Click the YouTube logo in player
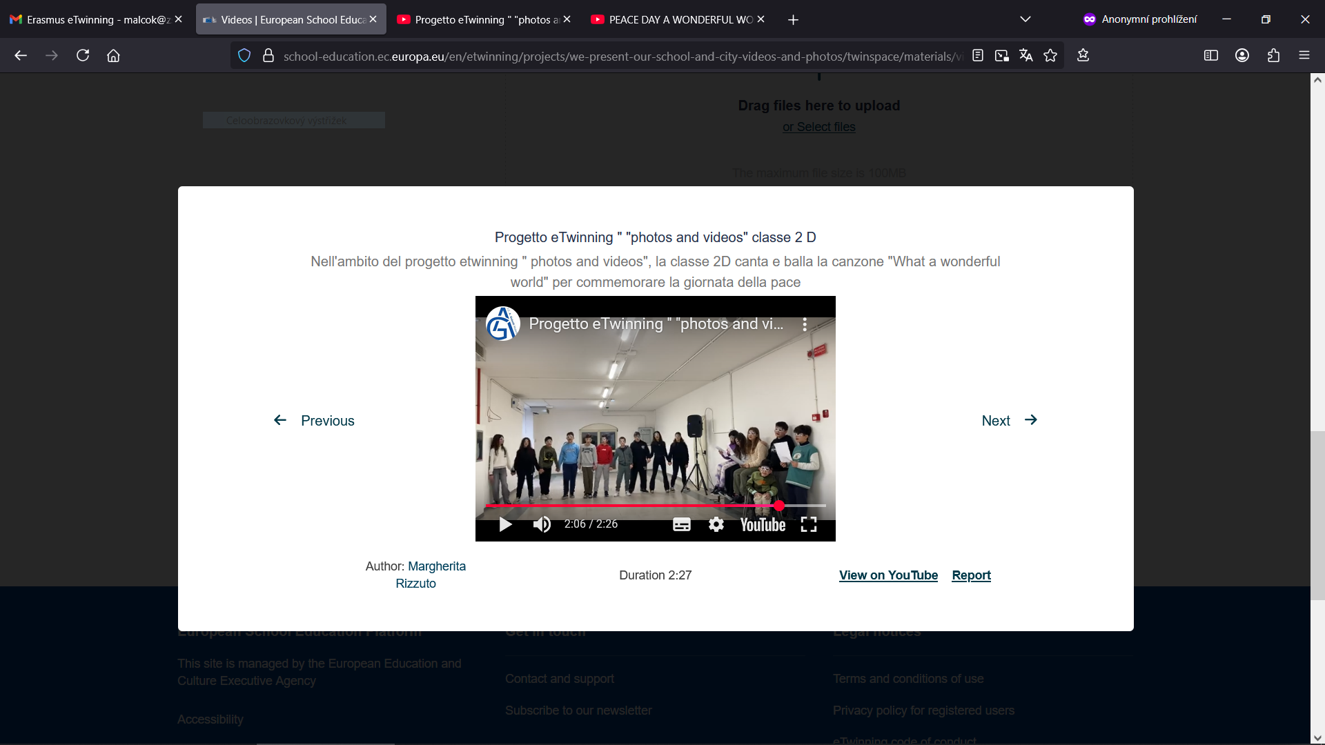Image resolution: width=1325 pixels, height=745 pixels. click(763, 526)
